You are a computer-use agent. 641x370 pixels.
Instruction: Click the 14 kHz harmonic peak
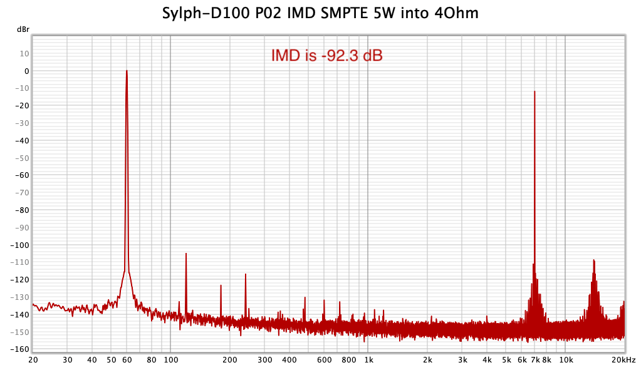[593, 260]
